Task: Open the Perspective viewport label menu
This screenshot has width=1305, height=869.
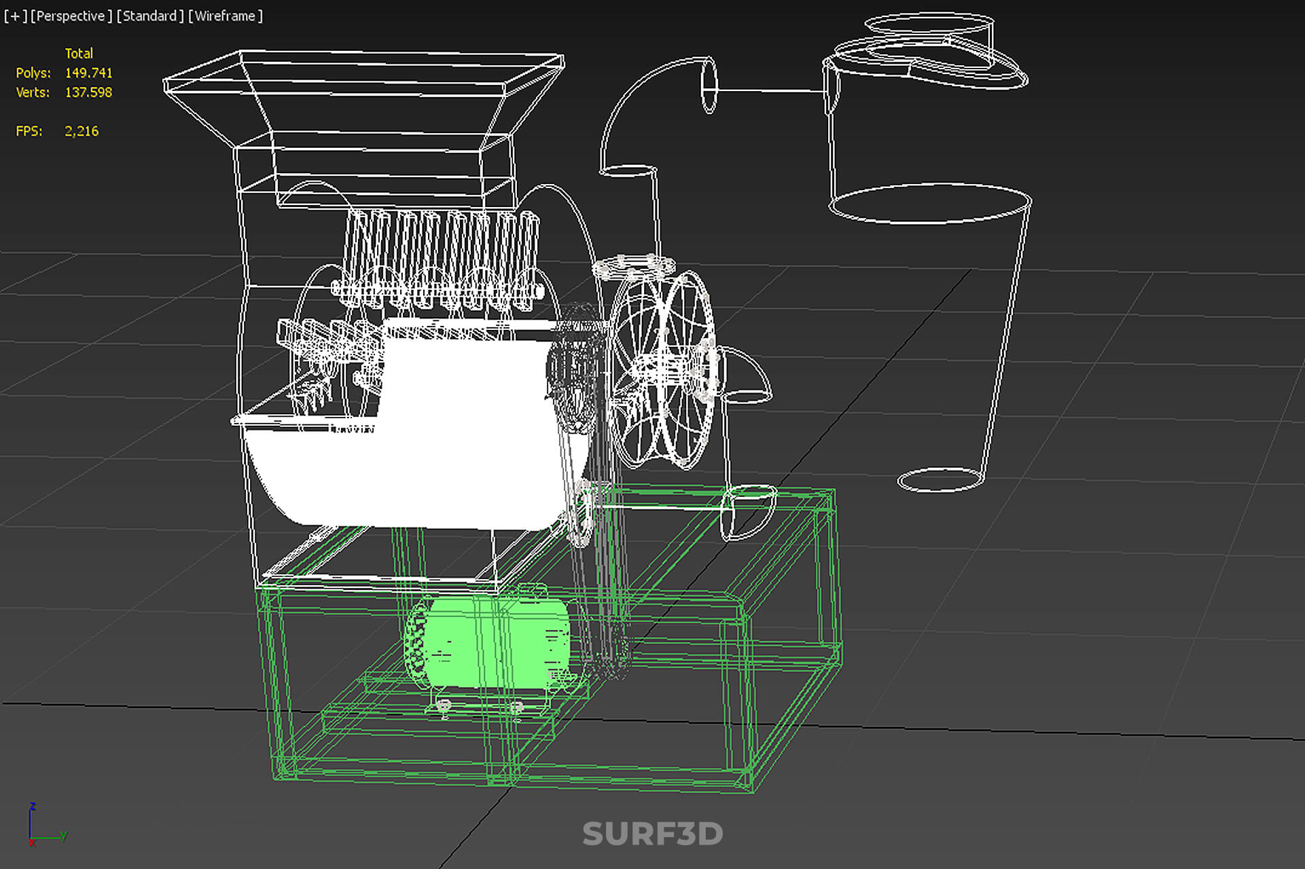Action: [x=71, y=16]
